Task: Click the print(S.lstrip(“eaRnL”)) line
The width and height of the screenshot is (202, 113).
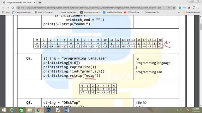Action: pyautogui.click(x=67, y=24)
